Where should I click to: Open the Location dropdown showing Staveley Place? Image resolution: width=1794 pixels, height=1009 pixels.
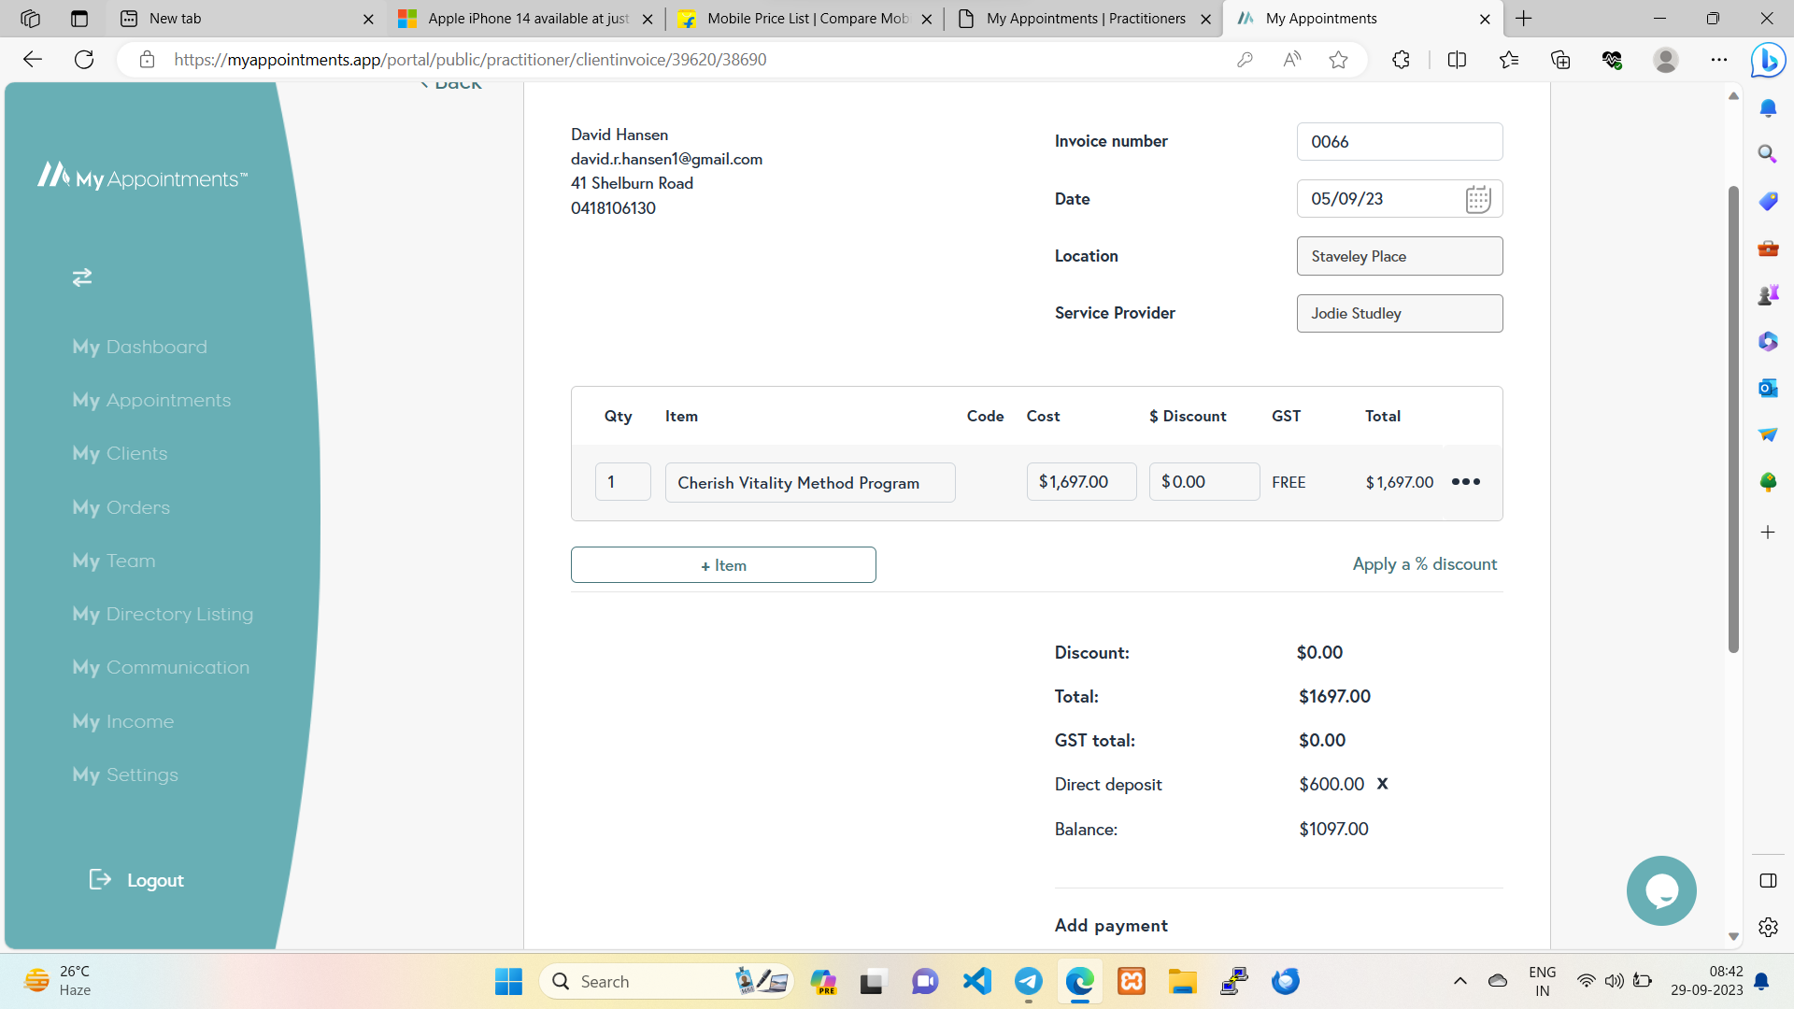(x=1399, y=256)
